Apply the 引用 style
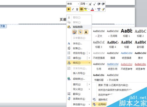 pyautogui.click(x=99, y=66)
